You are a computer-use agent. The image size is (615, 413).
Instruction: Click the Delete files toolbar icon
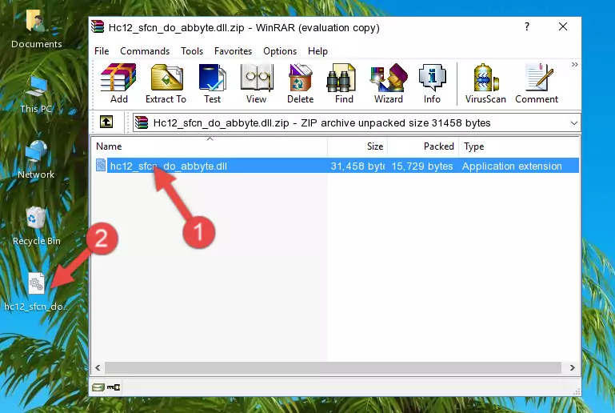(300, 83)
